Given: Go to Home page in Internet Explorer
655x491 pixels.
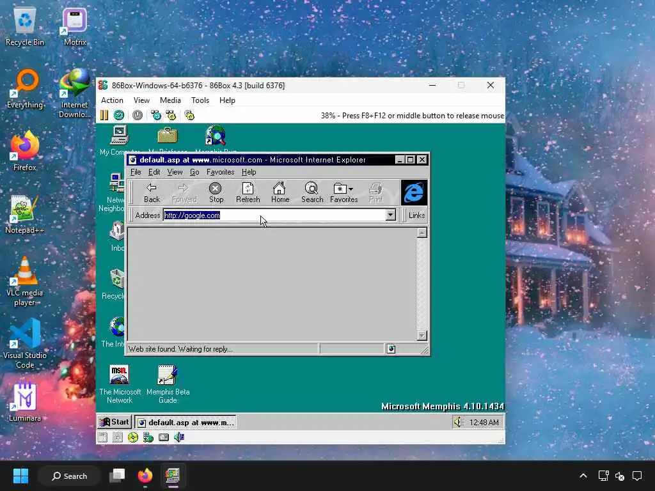Looking at the screenshot, I should coord(280,193).
